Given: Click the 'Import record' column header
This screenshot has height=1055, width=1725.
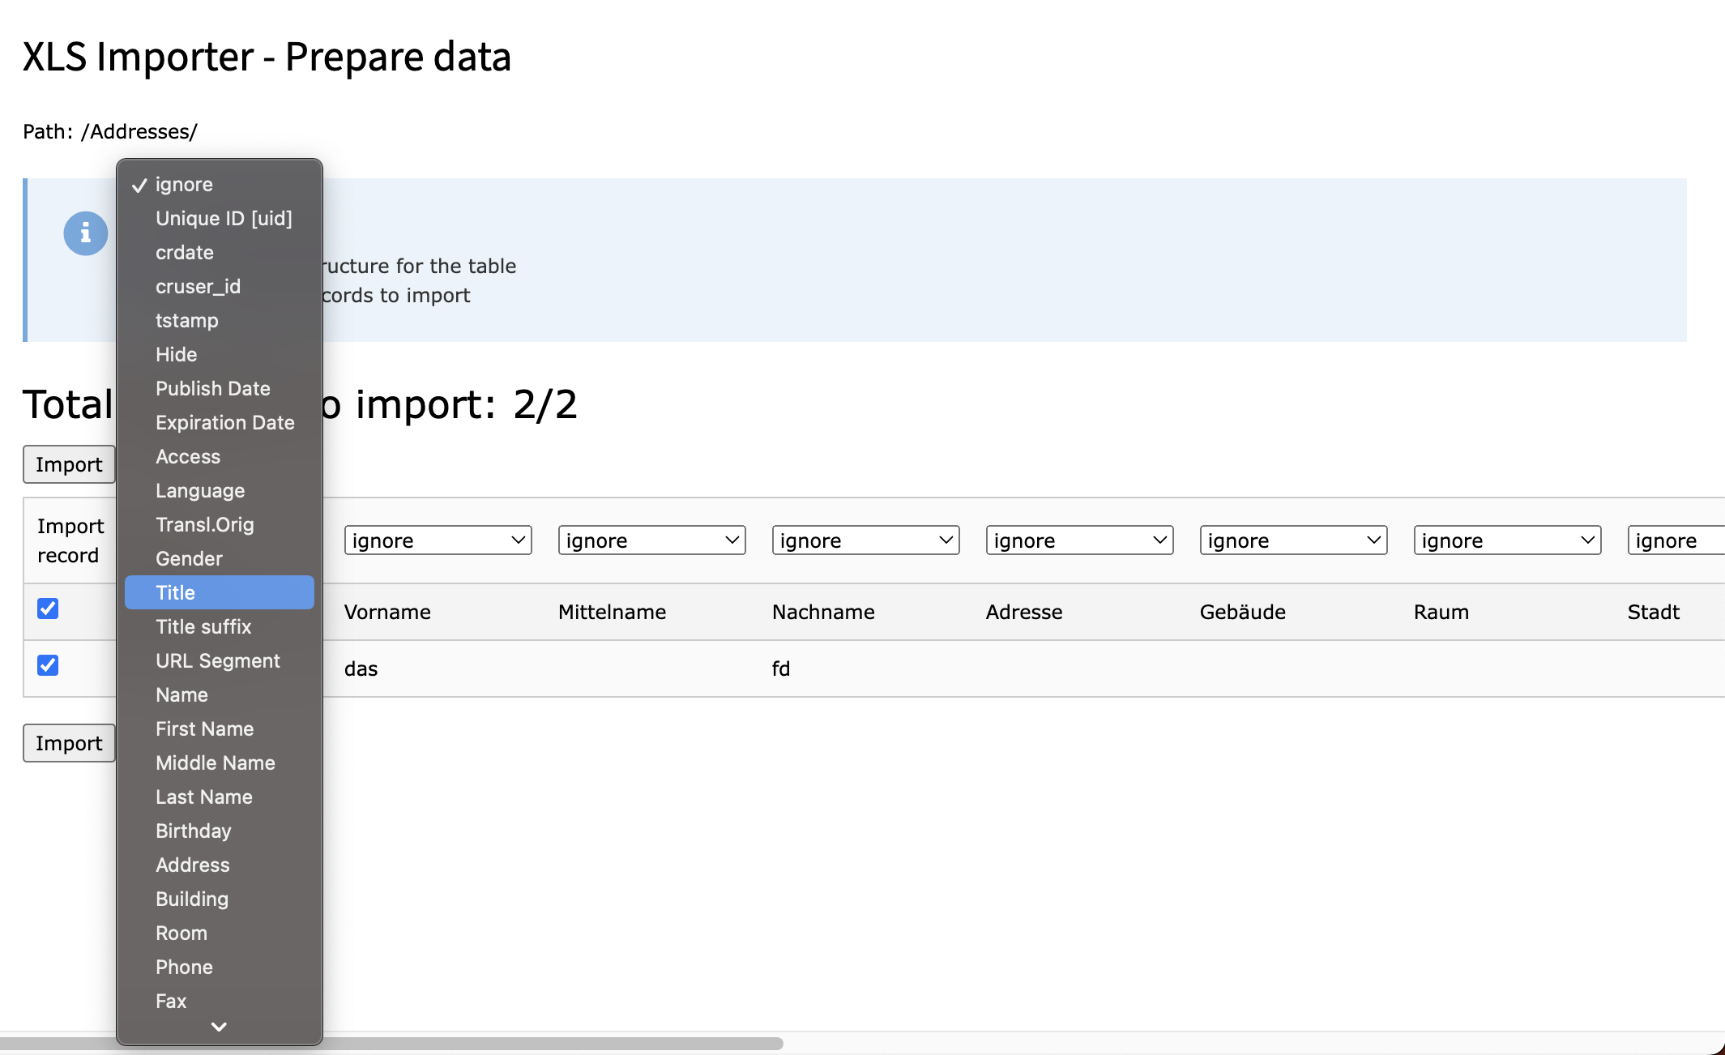Looking at the screenshot, I should point(70,540).
